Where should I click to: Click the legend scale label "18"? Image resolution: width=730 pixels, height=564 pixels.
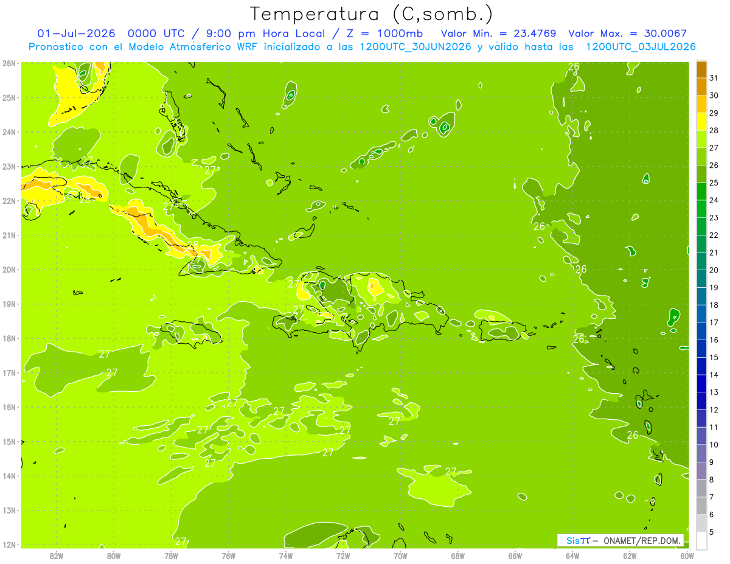click(714, 305)
